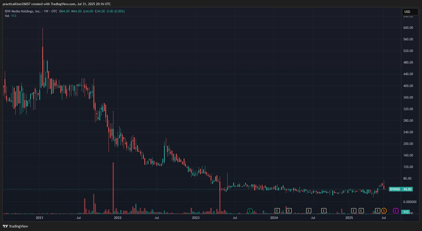
Task: Click the TradingView logo
Action: [x=15, y=226]
